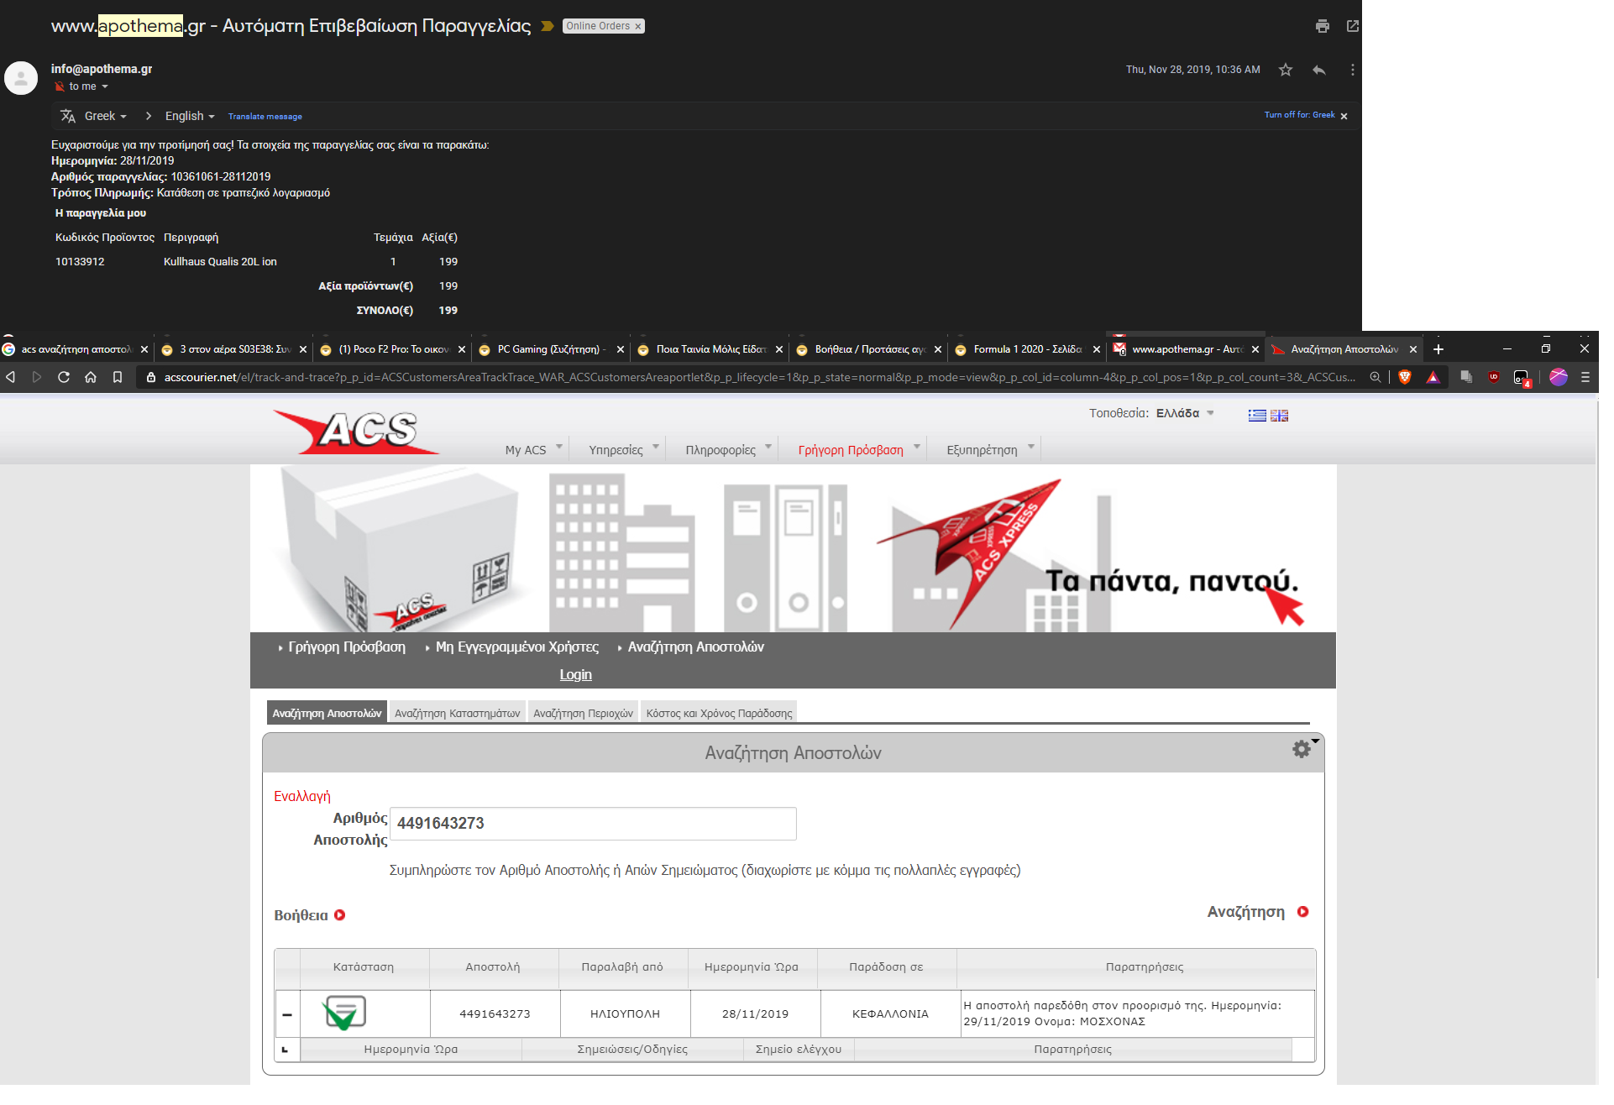Select the Αναζήτηση Αποστολών tab

click(x=327, y=713)
